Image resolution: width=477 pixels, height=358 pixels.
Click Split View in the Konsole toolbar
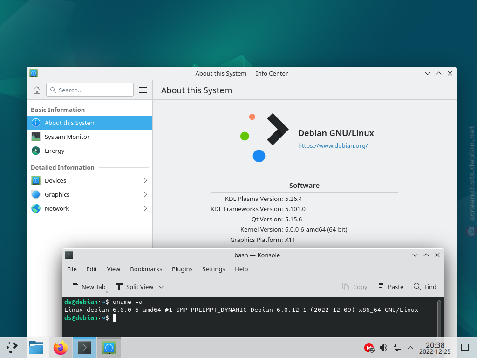[x=135, y=287]
